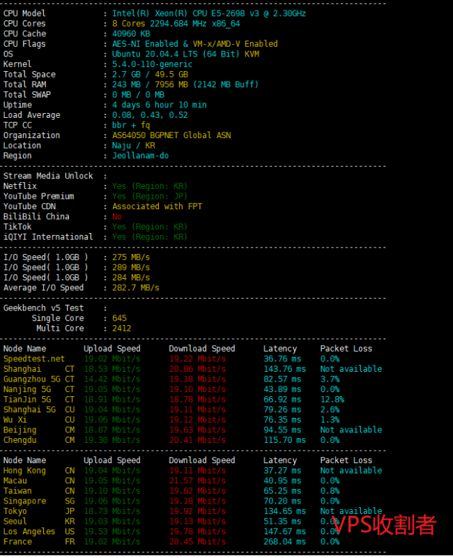This screenshot has height=558, width=453.
Task: Click the Jeollanam-do region value
Action: [x=142, y=156]
